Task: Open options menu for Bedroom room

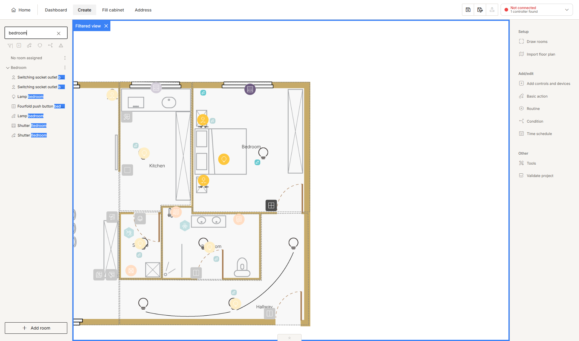Action: pyautogui.click(x=65, y=68)
